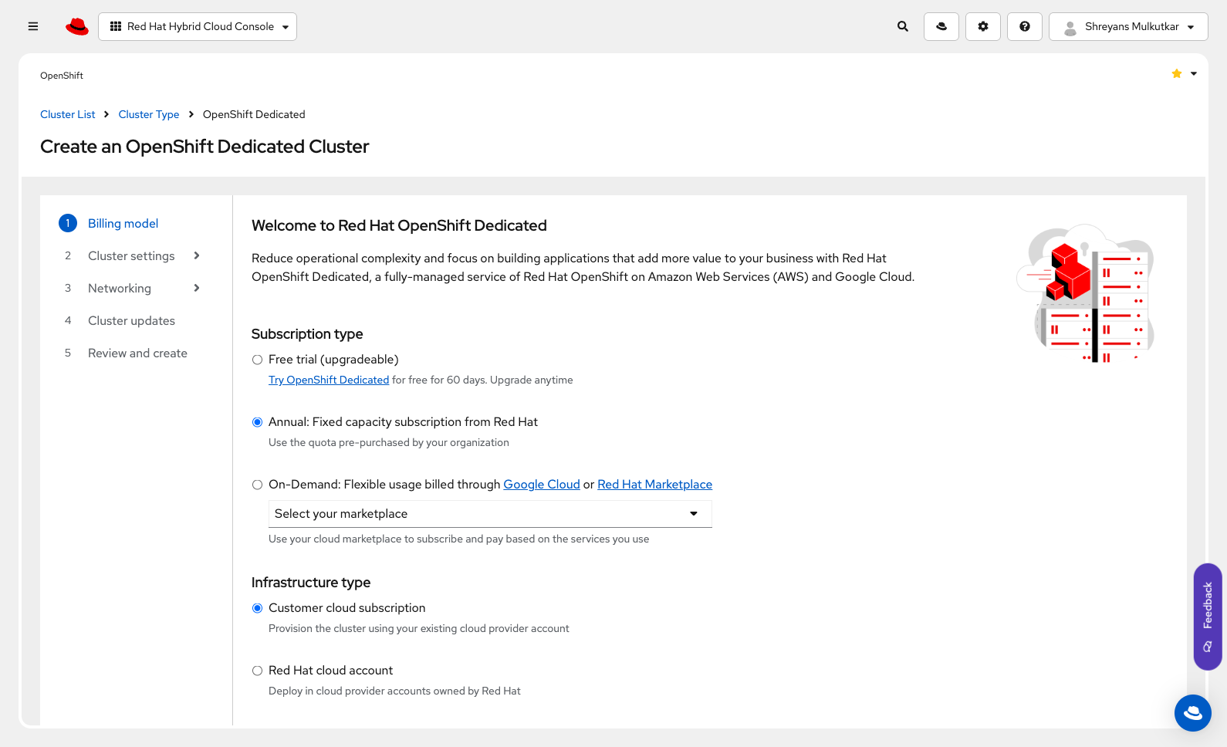This screenshot has width=1227, height=747.
Task: Go to Review and create step
Action: 137,353
